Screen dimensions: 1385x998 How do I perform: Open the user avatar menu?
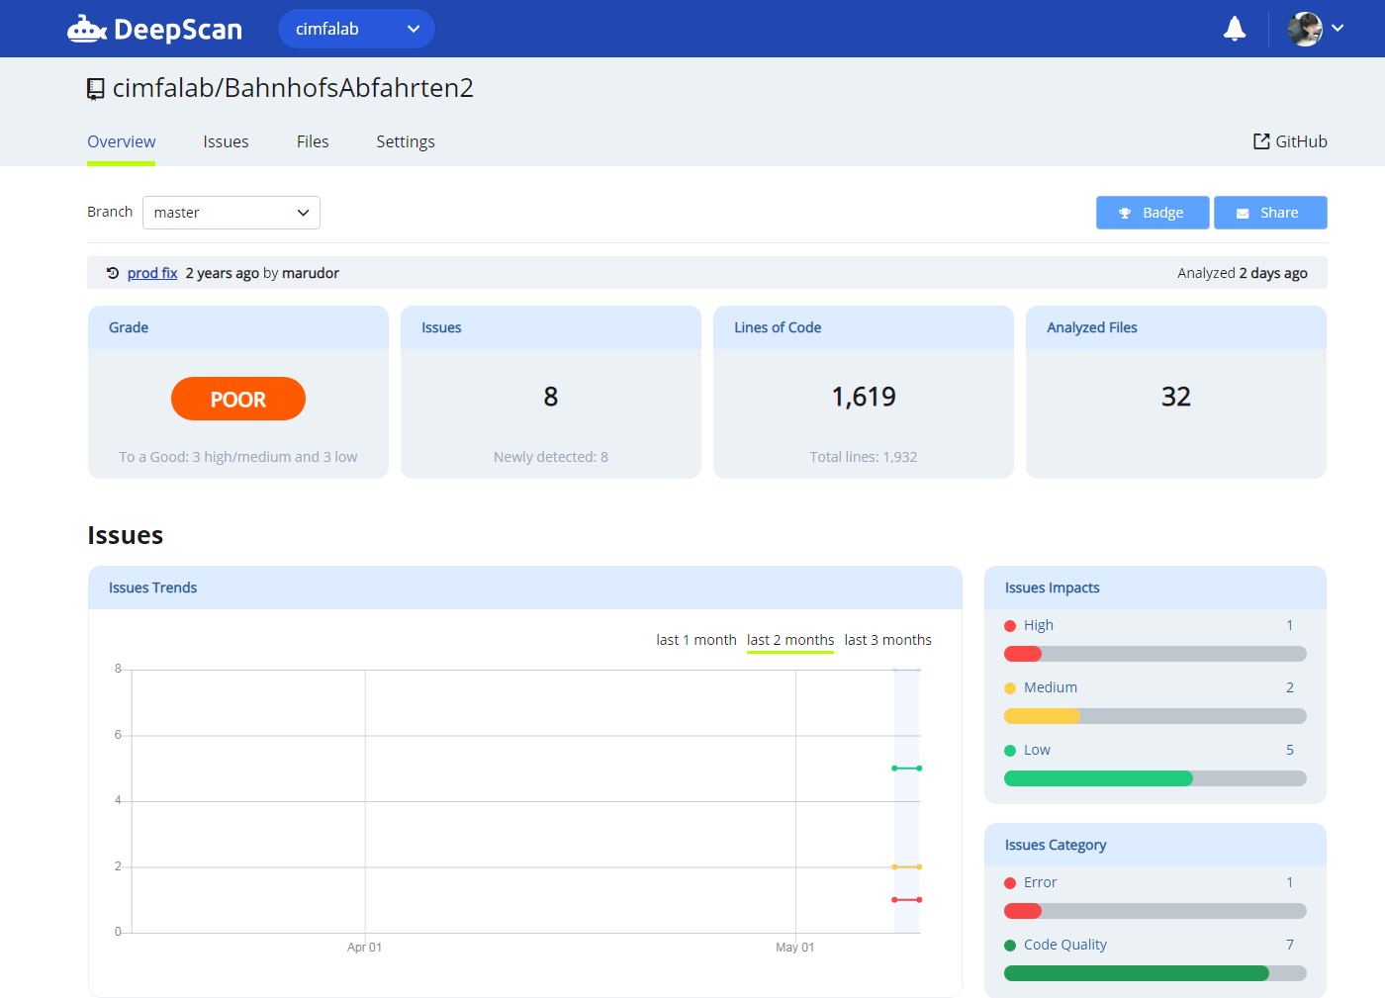click(x=1305, y=29)
